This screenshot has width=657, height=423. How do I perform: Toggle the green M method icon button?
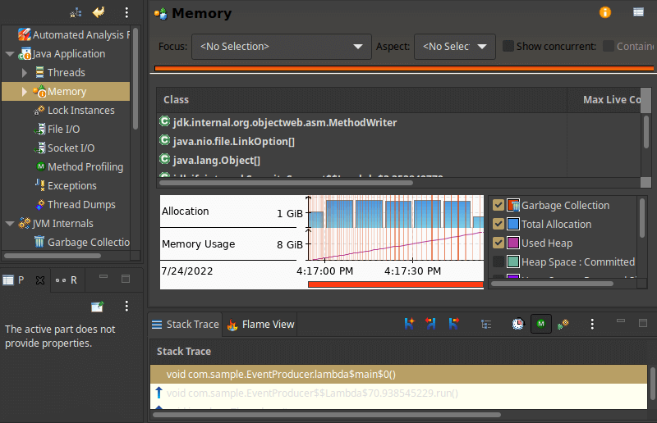click(541, 324)
